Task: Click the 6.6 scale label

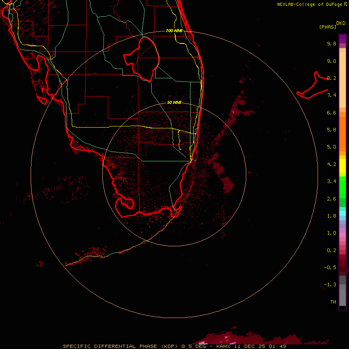Action: point(332,112)
